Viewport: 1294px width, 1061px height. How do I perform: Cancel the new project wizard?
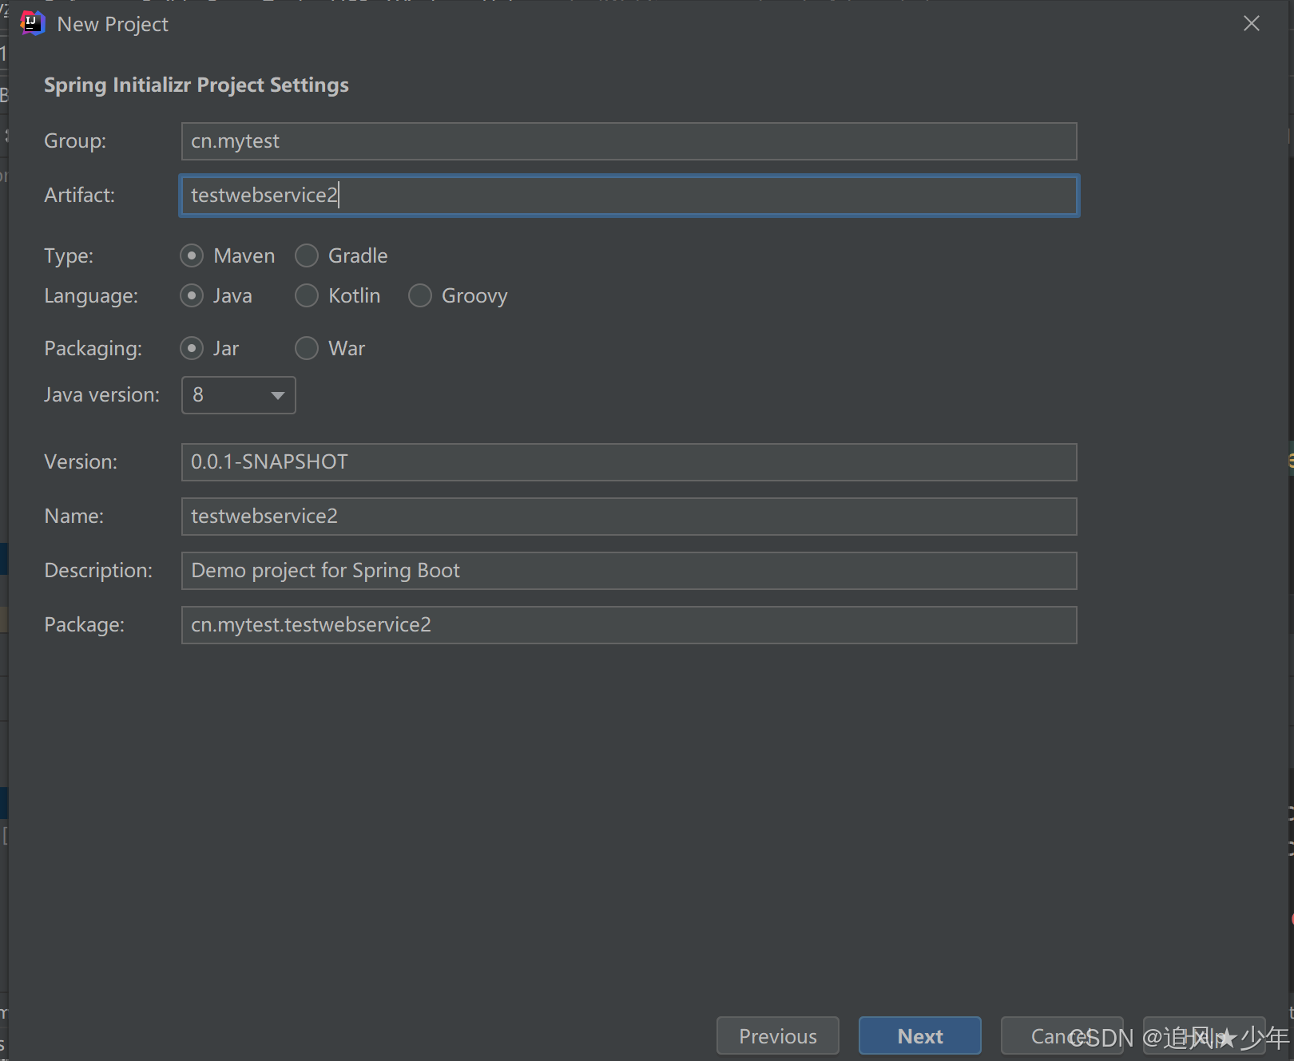[1062, 1035]
